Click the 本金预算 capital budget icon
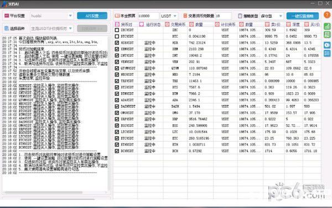The width and height of the screenshot is (332, 208). pyautogui.click(x=117, y=15)
